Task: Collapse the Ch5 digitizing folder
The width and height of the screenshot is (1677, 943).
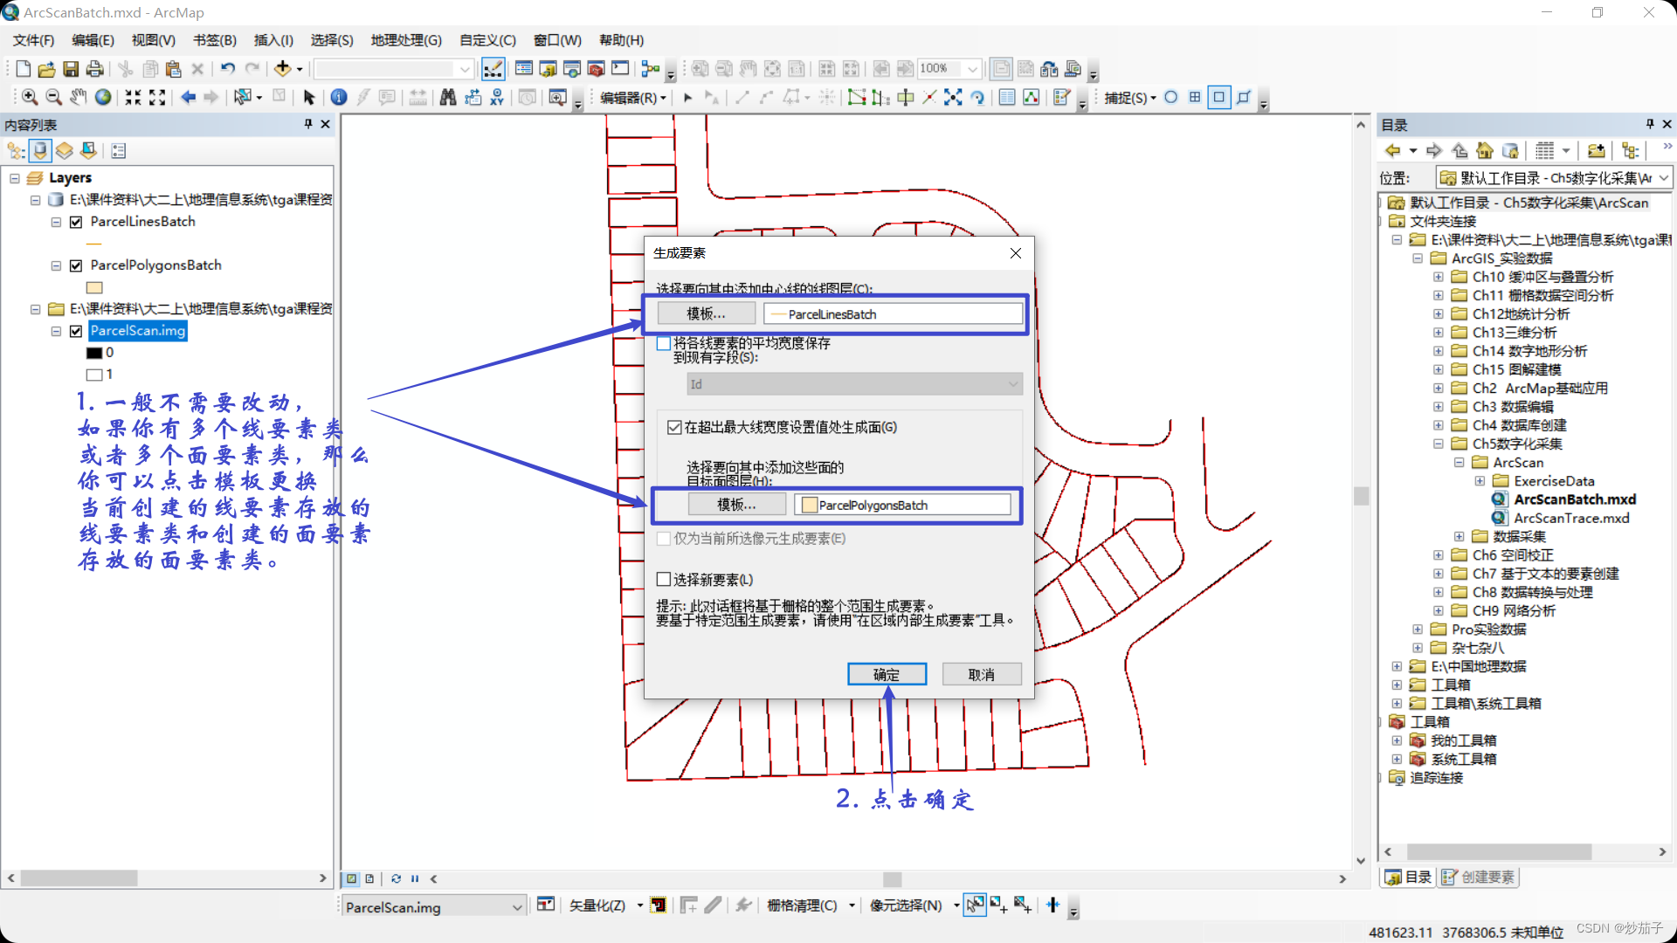Action: coord(1439,444)
